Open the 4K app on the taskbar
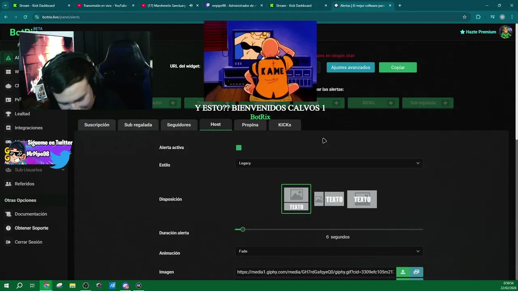This screenshot has width=518, height=291. point(139,286)
